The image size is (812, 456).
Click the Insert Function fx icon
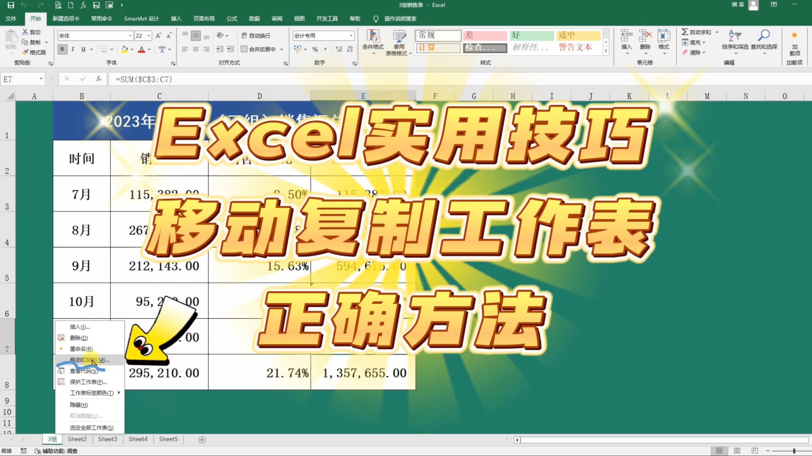(x=99, y=79)
